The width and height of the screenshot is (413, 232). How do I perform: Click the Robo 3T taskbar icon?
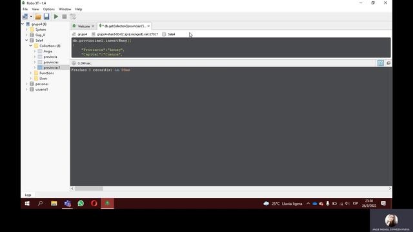[108, 204]
